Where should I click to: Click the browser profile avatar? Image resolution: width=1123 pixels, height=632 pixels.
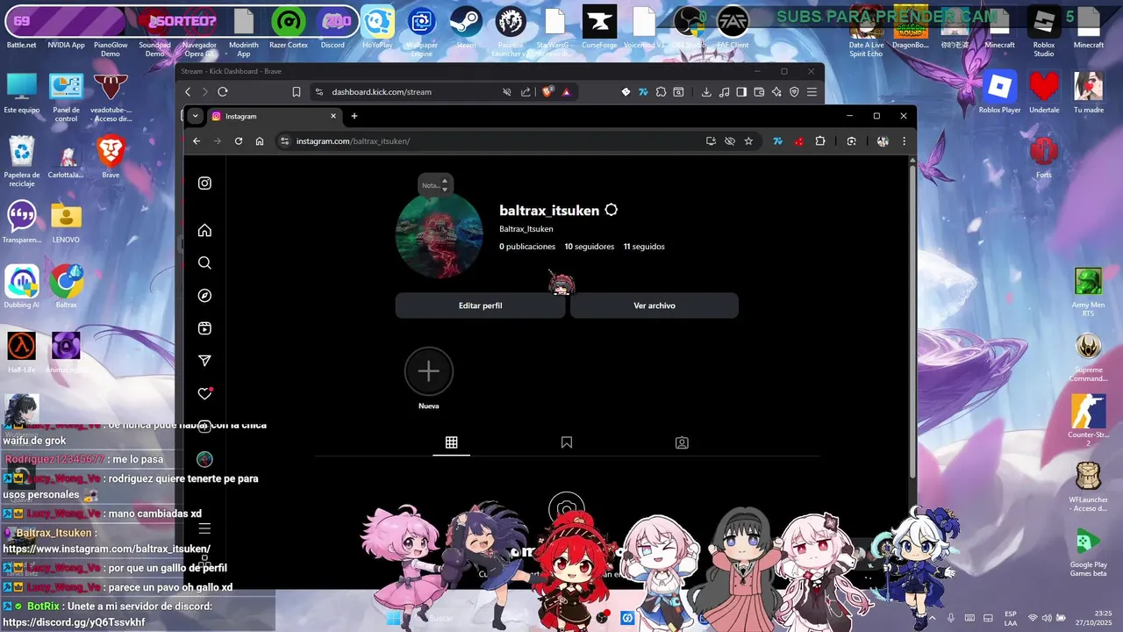pyautogui.click(x=883, y=140)
